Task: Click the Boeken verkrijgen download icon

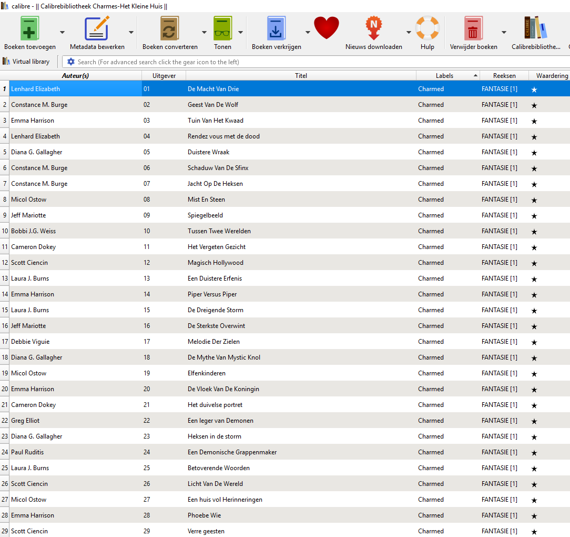Action: pyautogui.click(x=276, y=28)
